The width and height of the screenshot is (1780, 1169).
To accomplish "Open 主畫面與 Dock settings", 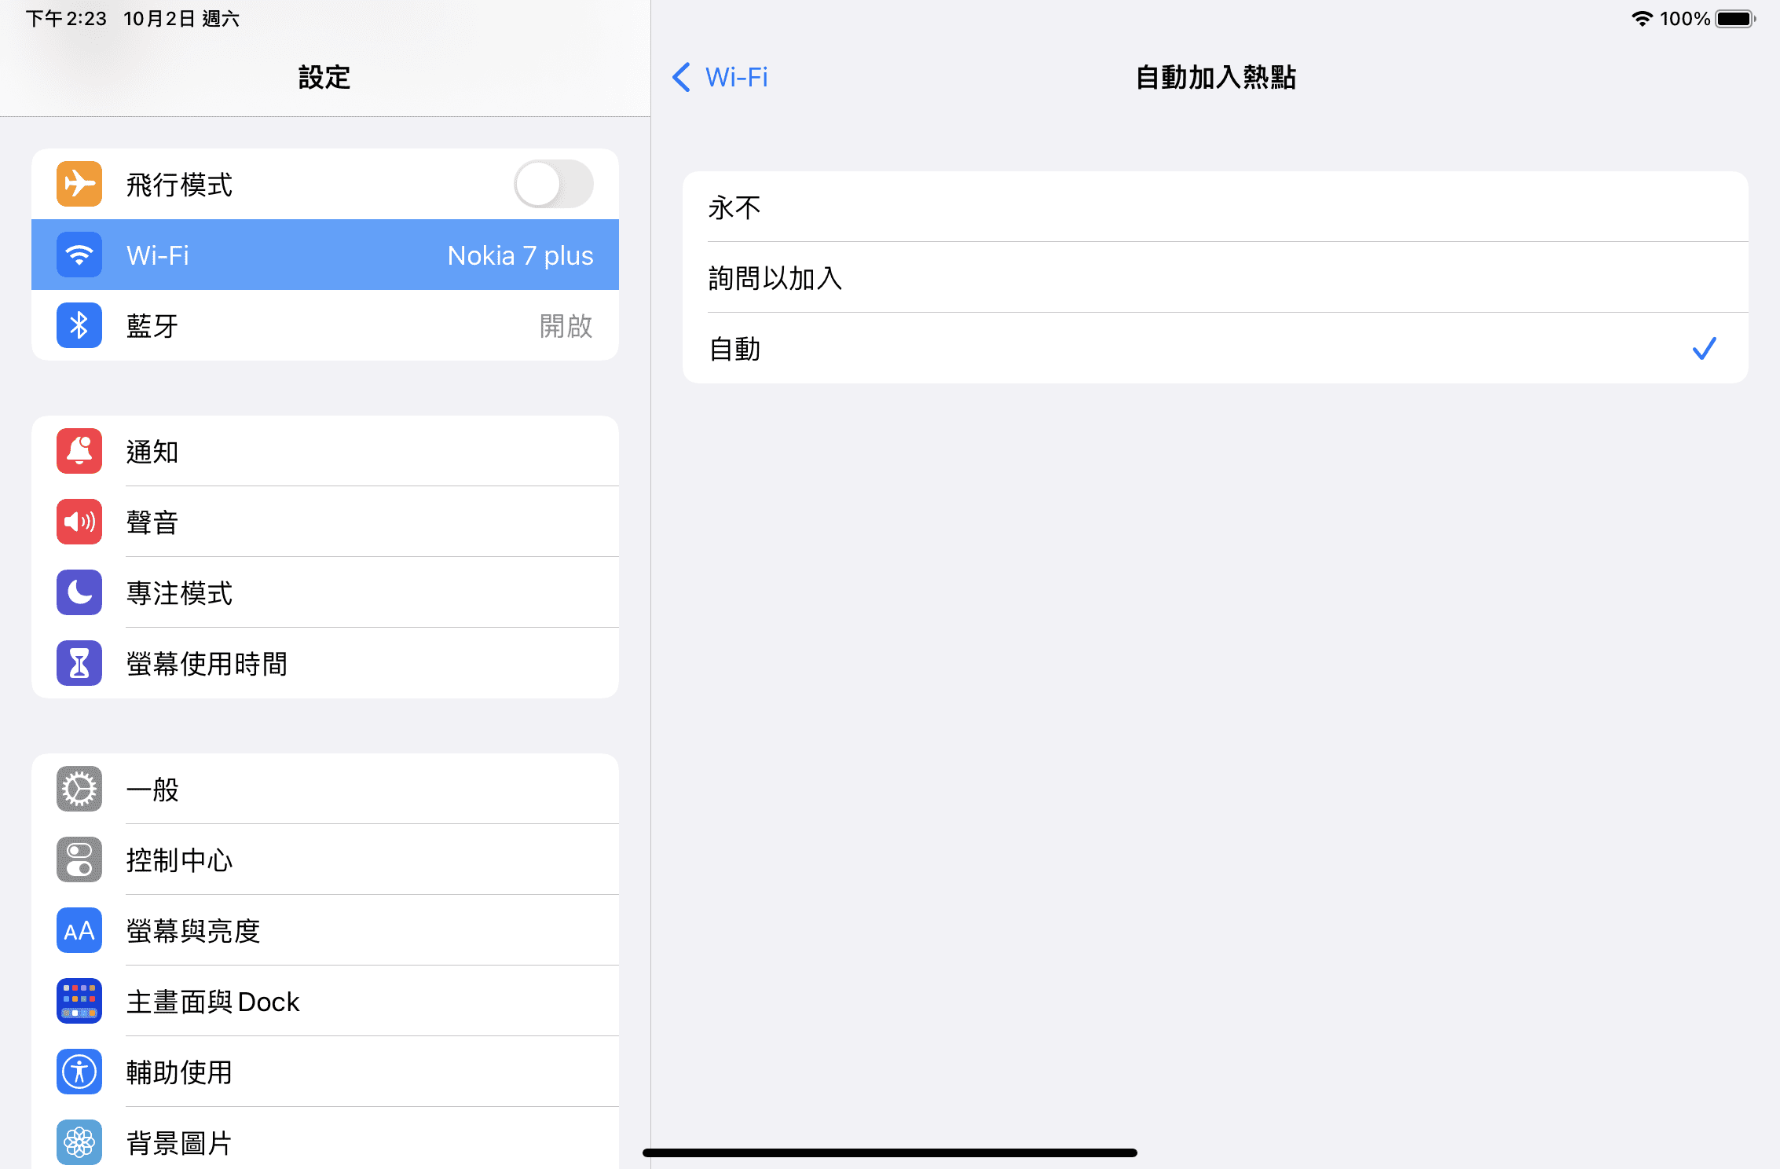I will 325,1001.
